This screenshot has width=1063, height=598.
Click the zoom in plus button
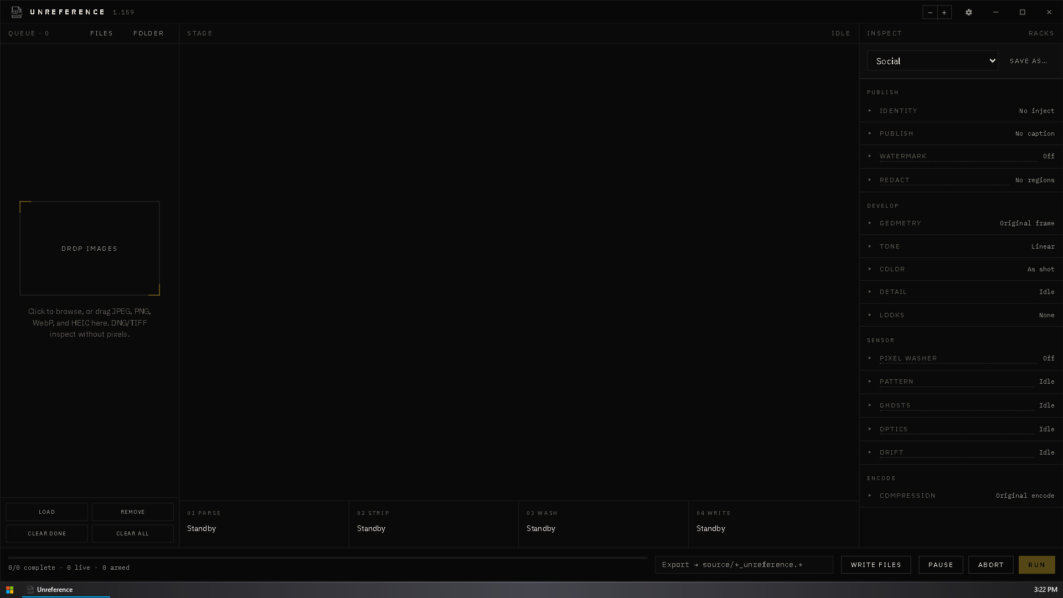point(945,12)
